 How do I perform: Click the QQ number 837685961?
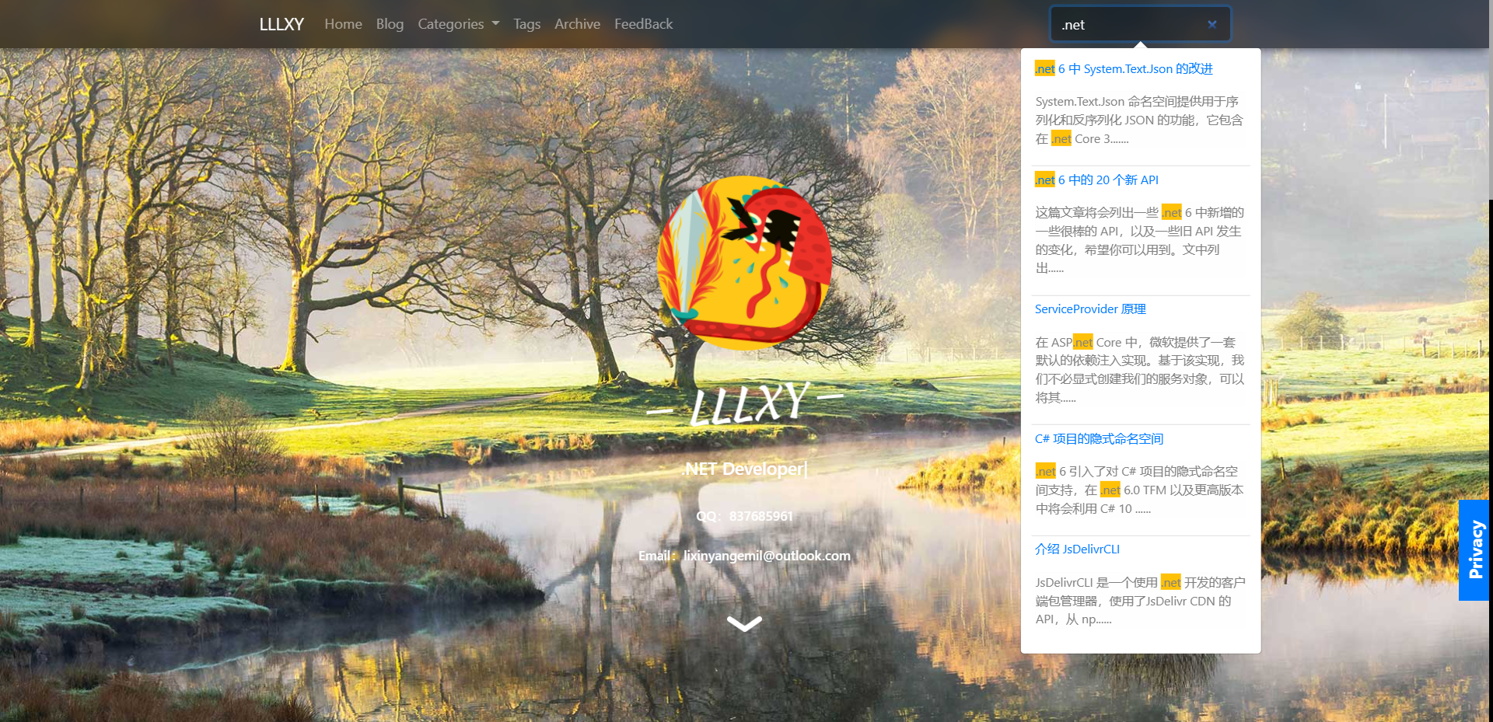[761, 516]
